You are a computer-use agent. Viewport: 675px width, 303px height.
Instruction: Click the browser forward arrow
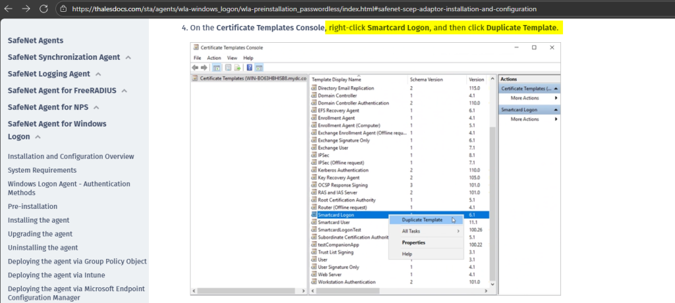26,9
